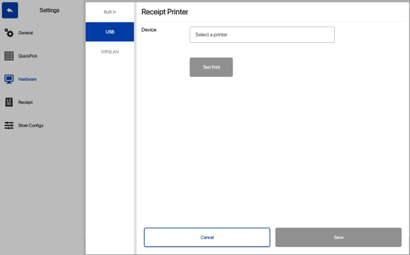Screen dimensions: 410x255
Task: Click the Settings title text
Action: coord(49,10)
